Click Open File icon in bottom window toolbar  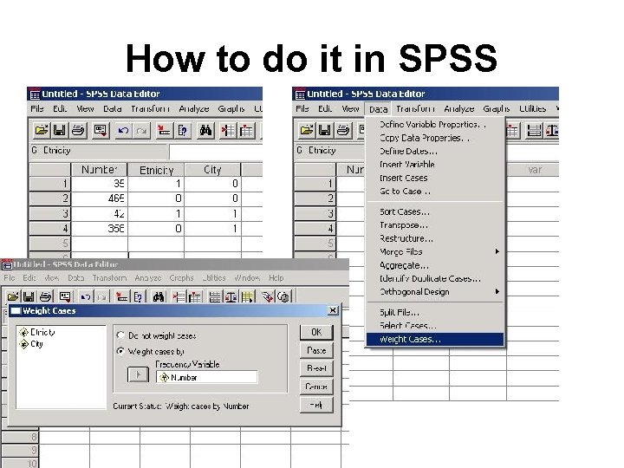tap(13, 297)
